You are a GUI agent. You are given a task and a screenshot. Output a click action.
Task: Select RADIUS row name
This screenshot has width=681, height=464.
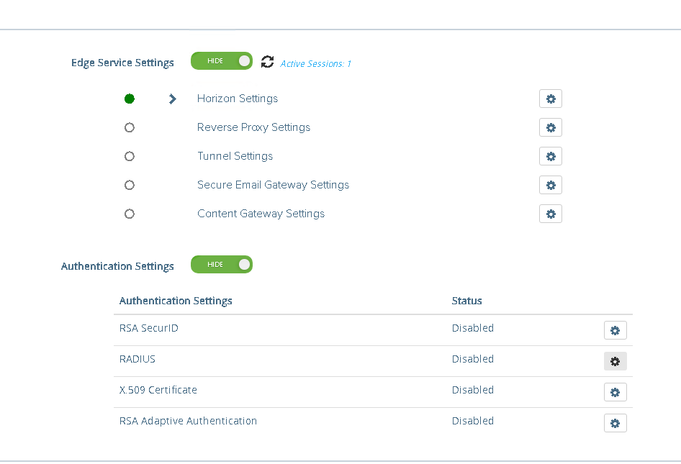(137, 359)
